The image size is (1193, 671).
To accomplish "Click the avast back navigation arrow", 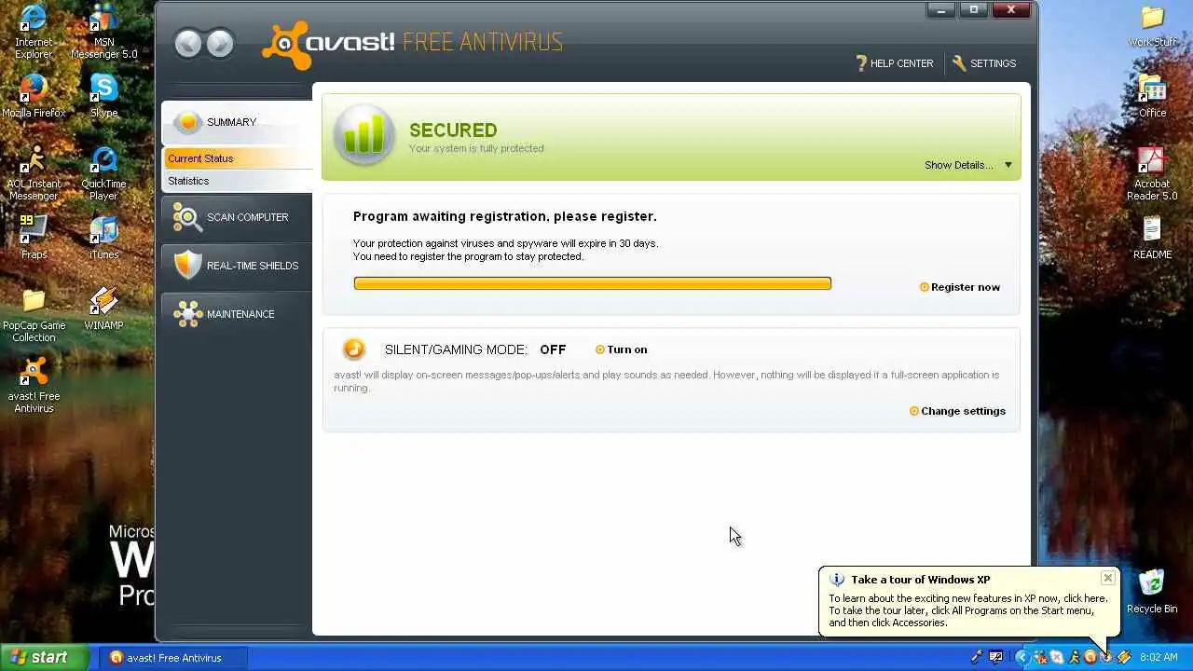I will [188, 43].
